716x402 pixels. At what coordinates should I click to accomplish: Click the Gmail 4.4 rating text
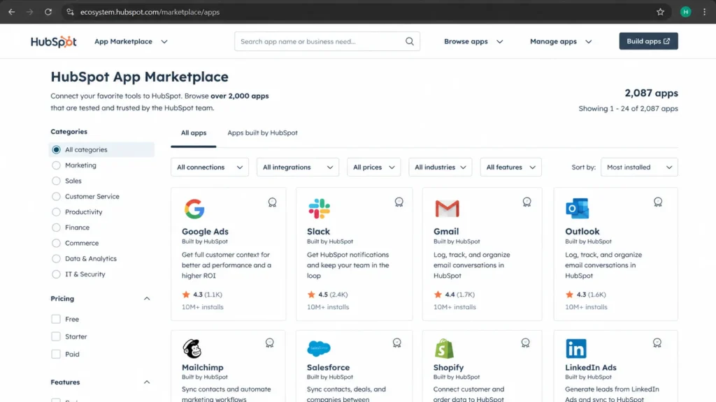click(454, 295)
